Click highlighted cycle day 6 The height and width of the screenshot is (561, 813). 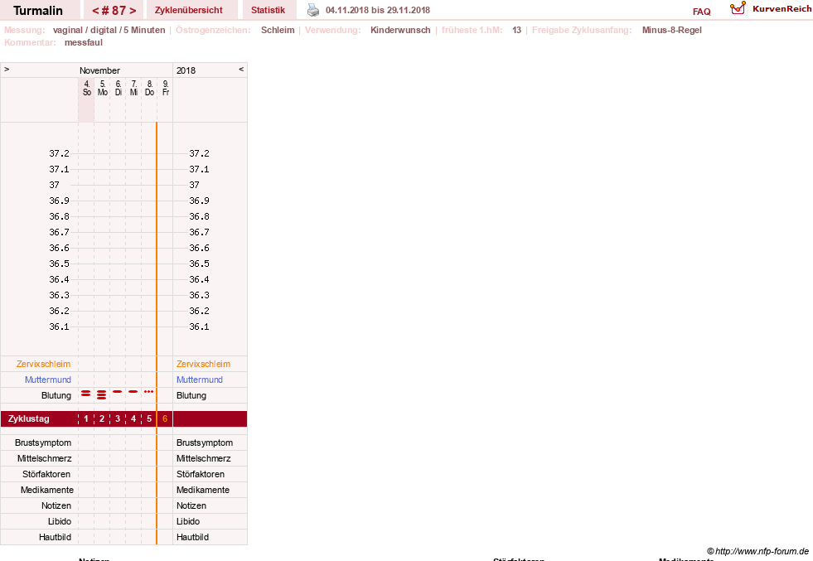point(165,419)
